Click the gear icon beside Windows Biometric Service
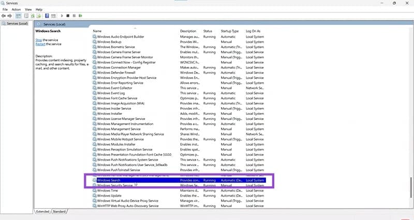This screenshot has width=414, height=220. click(94, 47)
